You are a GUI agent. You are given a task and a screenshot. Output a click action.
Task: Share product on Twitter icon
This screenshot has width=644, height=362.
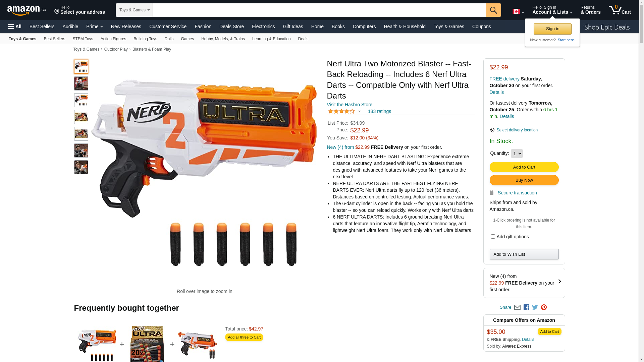point(535,307)
